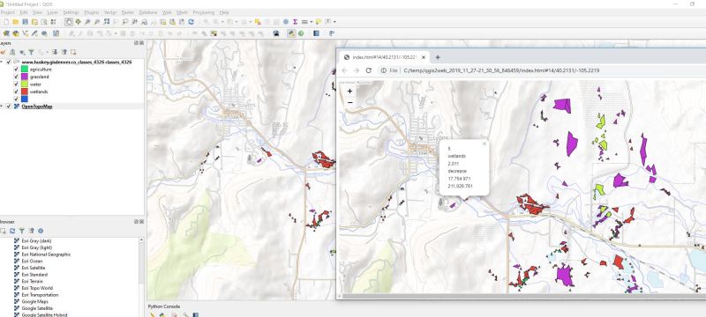Viewport: 706px width, 317px height.
Task: Toggle classes_4326 layer visibility checkbox
Action: pyautogui.click(x=9, y=62)
